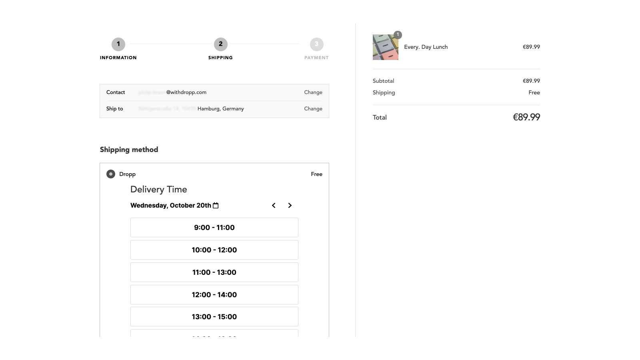Click the step 1 Information circle
Image resolution: width=640 pixels, height=360 pixels.
(x=118, y=44)
